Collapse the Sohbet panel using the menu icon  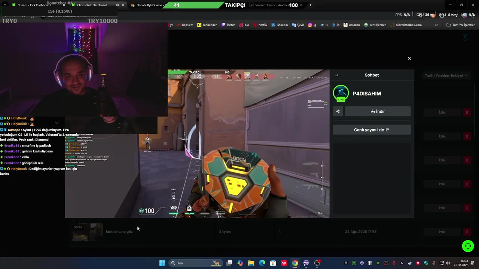pos(337,75)
